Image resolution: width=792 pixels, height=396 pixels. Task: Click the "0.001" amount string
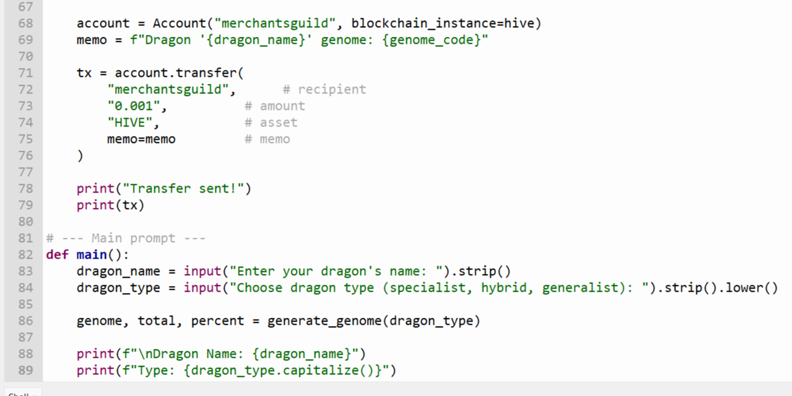(134, 106)
